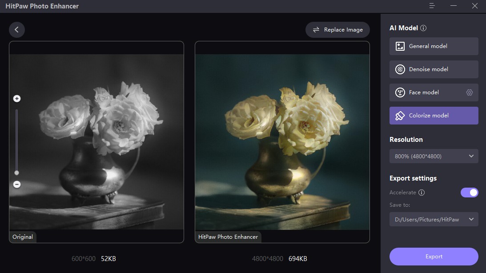Expand the Resolution 800% dropdown
The height and width of the screenshot is (273, 486).
(x=434, y=156)
